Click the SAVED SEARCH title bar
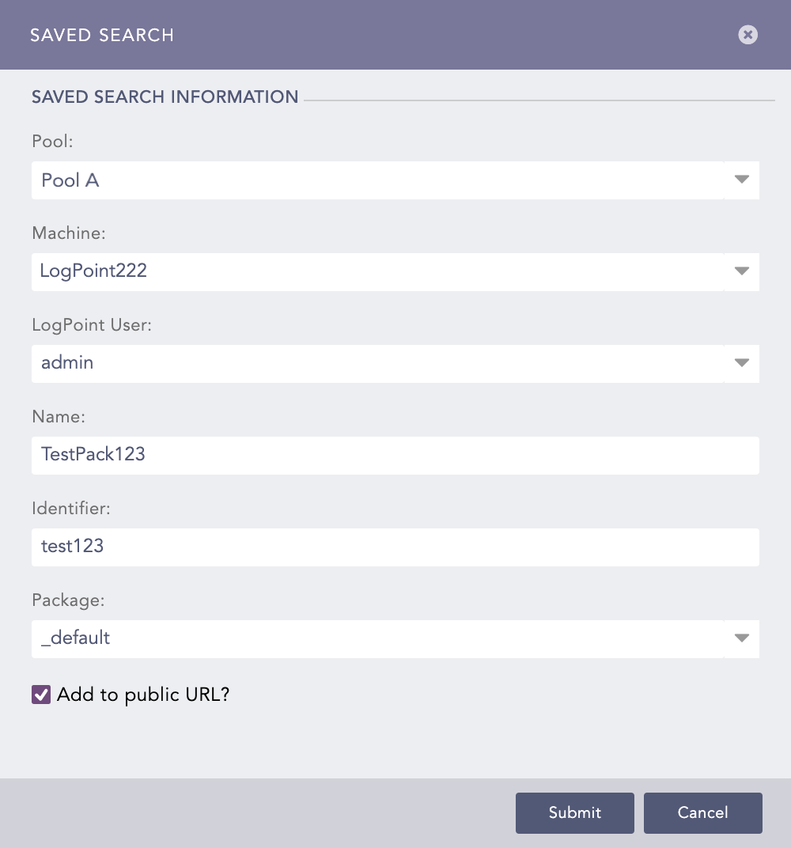This screenshot has width=791, height=848. click(101, 35)
